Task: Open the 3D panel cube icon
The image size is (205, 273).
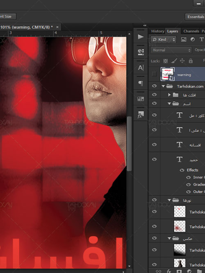Action: coord(141,52)
